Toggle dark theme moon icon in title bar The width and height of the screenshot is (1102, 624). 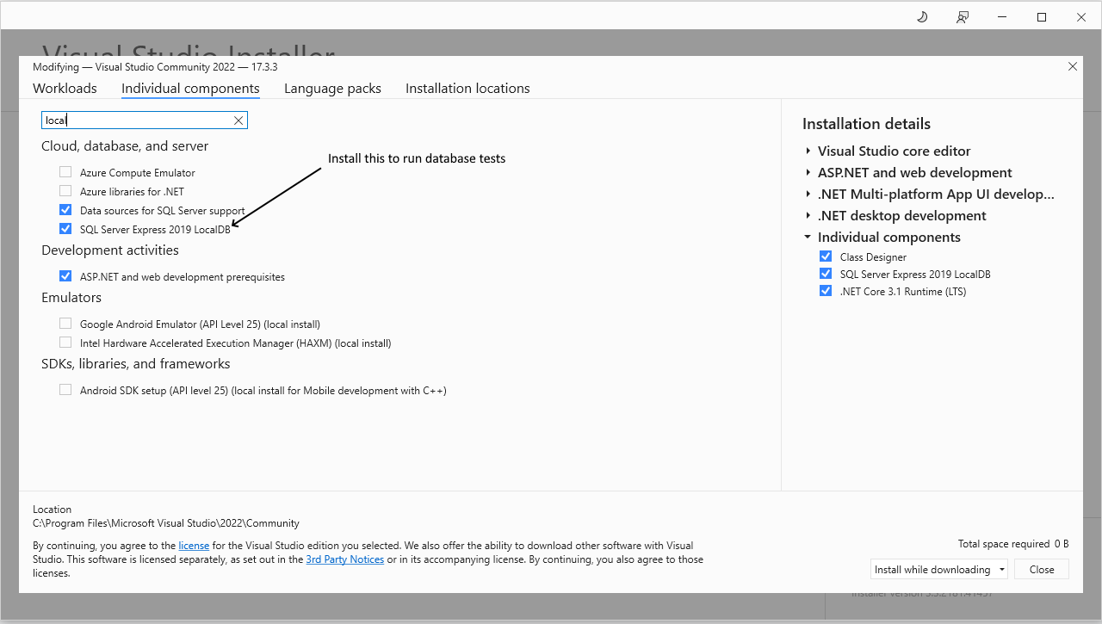pos(922,16)
